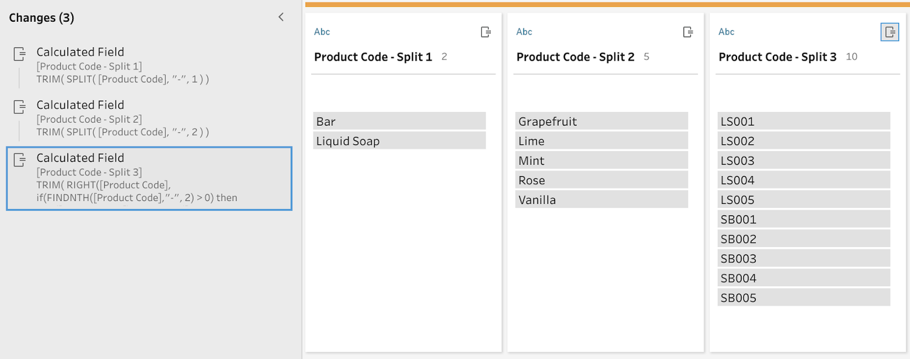Select the Product Code - Split 1 change entry

pos(149,65)
